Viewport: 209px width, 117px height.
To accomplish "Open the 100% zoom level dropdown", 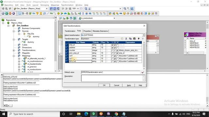I will [x=78, y=9].
